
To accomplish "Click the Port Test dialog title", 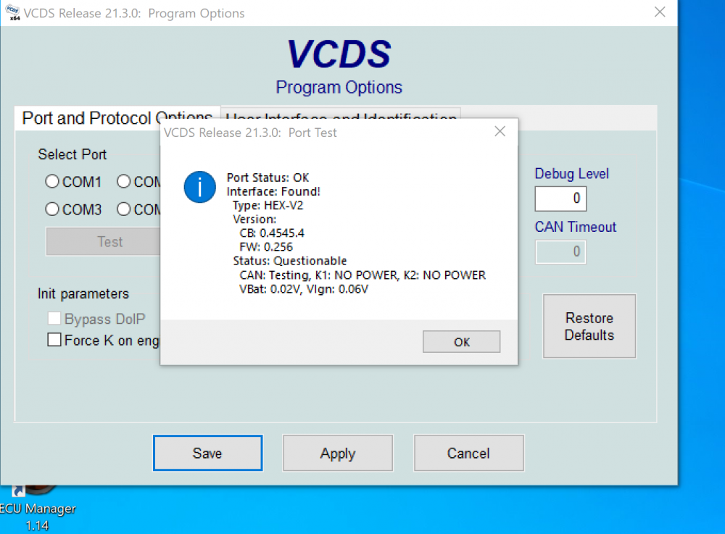I will point(250,133).
